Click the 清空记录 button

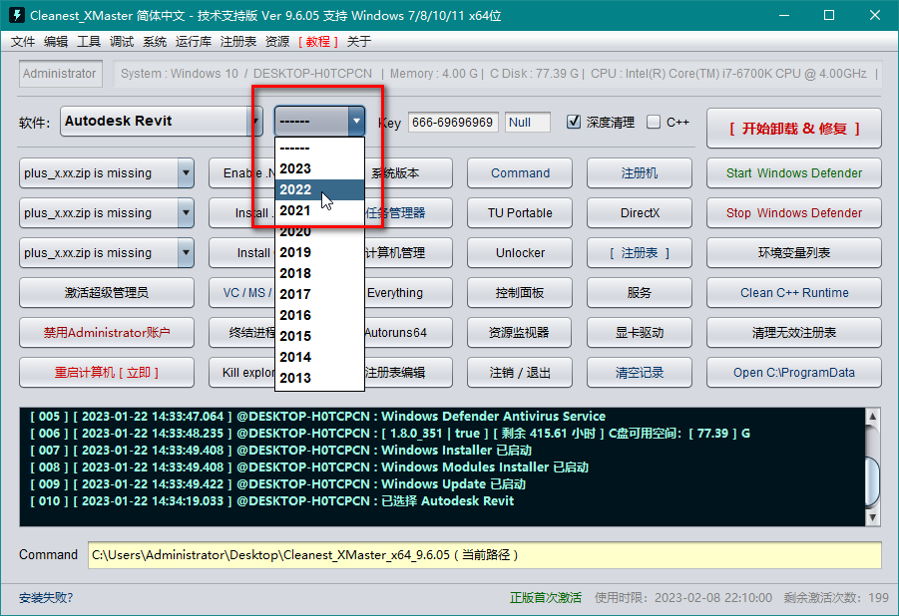point(640,373)
